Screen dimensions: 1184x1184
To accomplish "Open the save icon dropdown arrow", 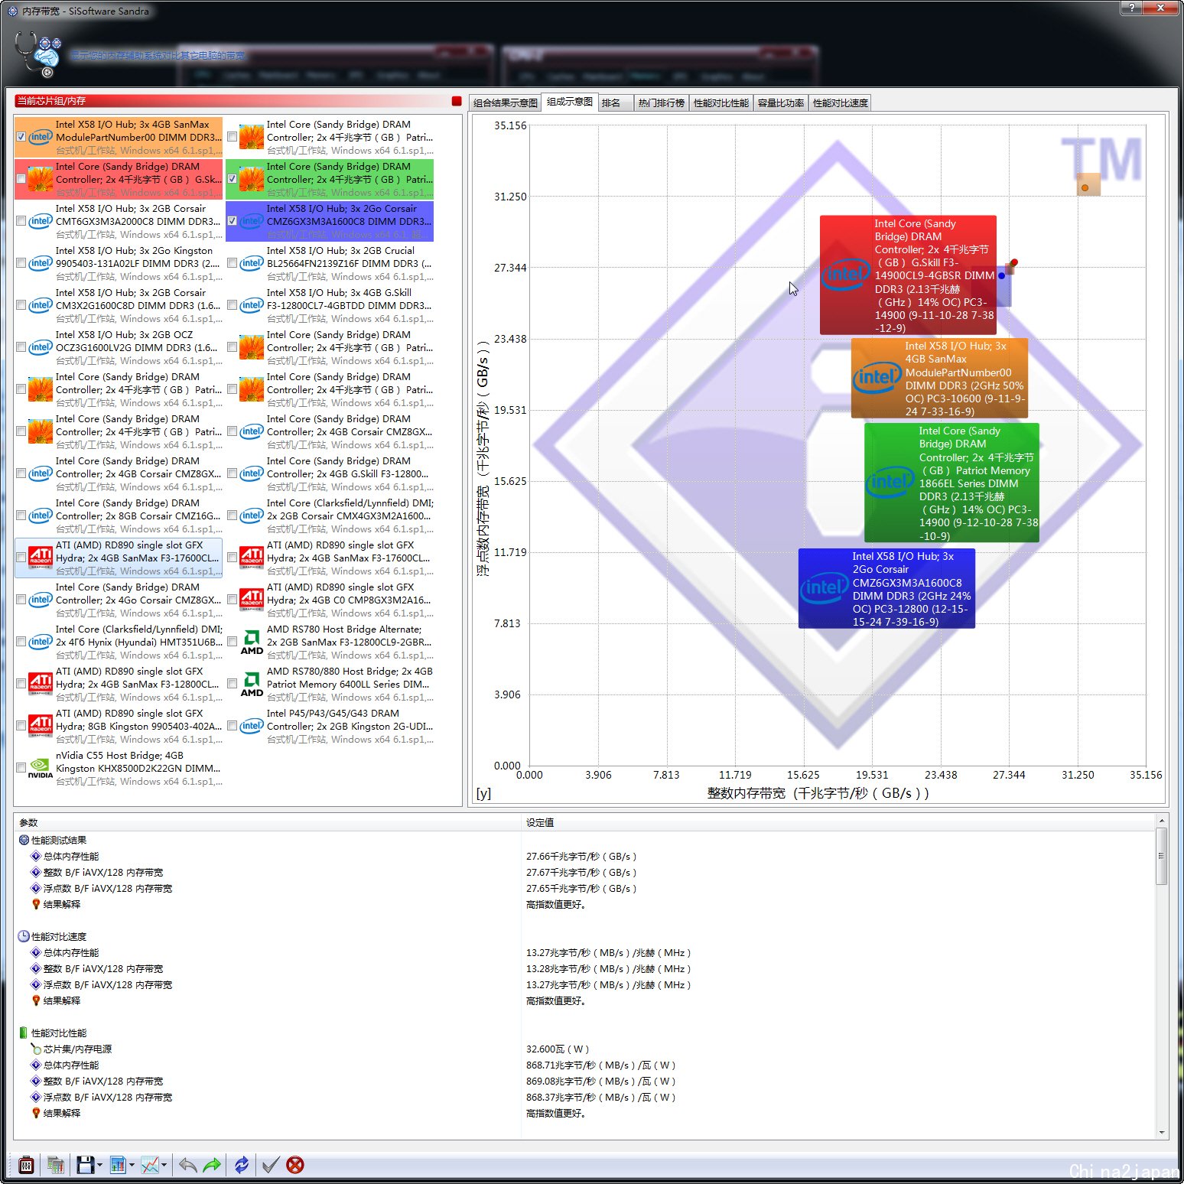I will (99, 1166).
